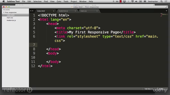
Task: Open the Tab Size: 4 selector
Action: [x=148, y=89]
